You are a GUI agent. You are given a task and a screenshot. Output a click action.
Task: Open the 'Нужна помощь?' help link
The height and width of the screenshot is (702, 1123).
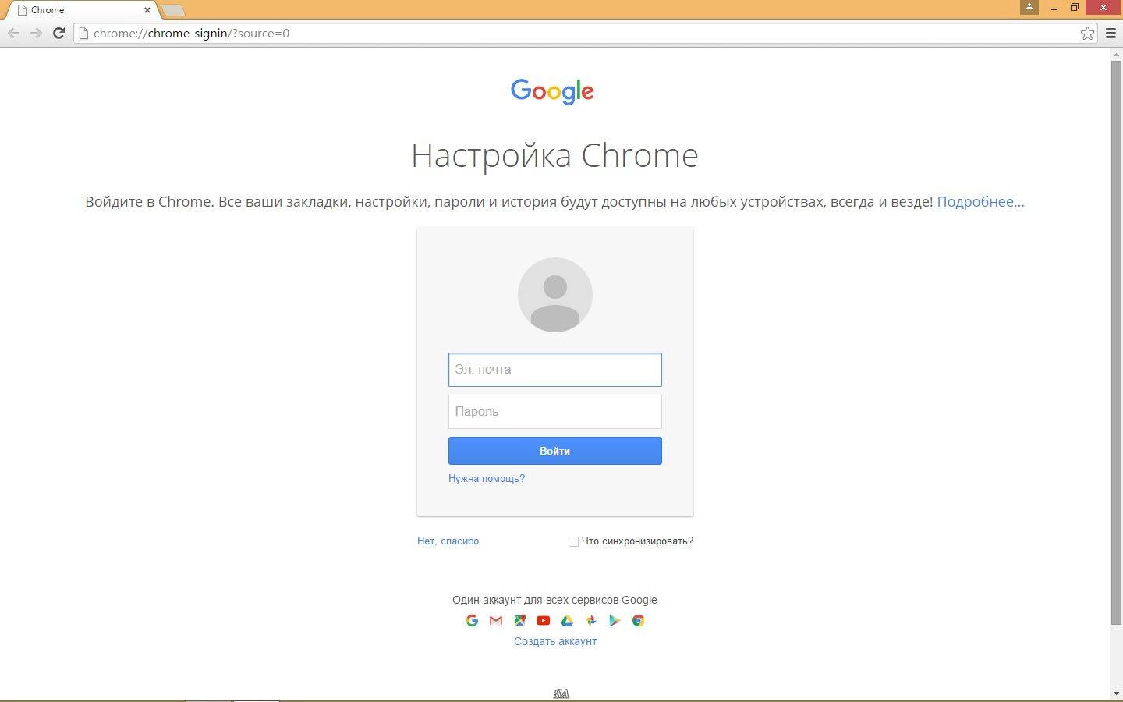tap(487, 478)
